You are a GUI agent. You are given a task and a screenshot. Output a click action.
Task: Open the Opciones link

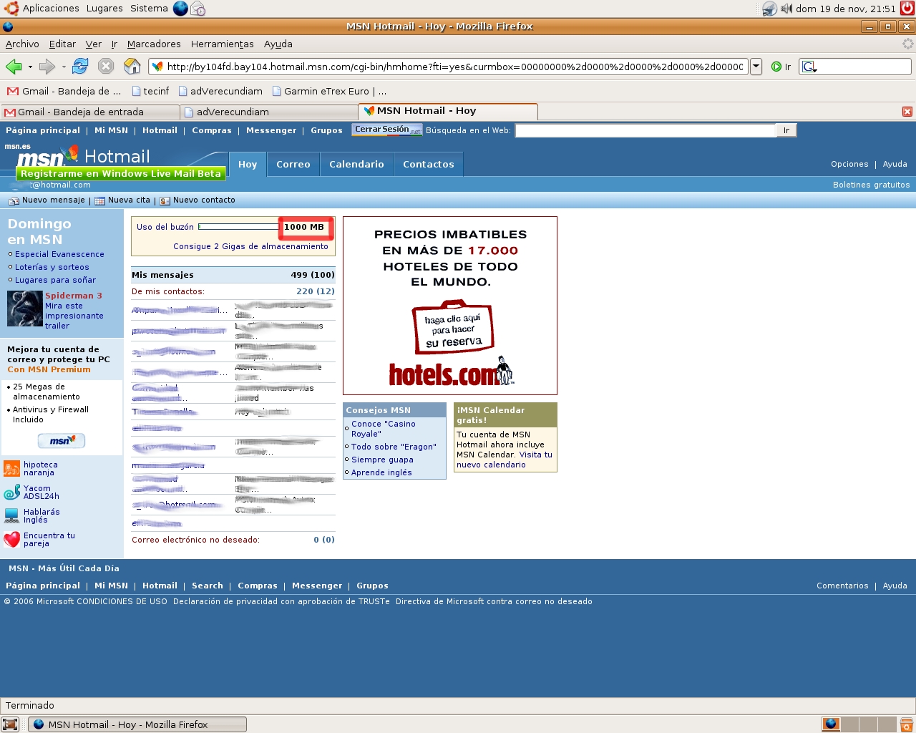(849, 164)
